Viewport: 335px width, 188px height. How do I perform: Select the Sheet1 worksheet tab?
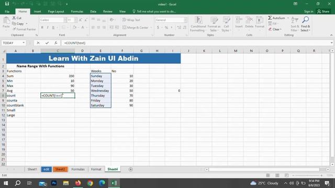[32, 169]
